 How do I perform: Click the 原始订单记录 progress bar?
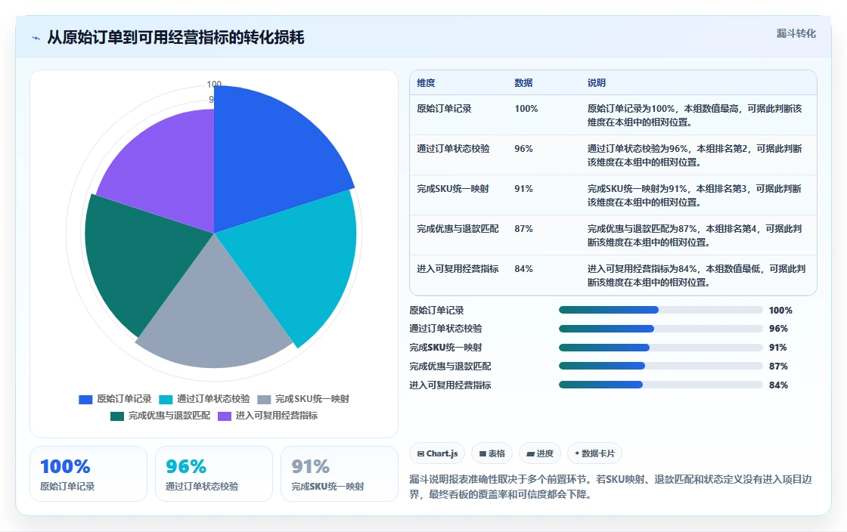tap(661, 310)
